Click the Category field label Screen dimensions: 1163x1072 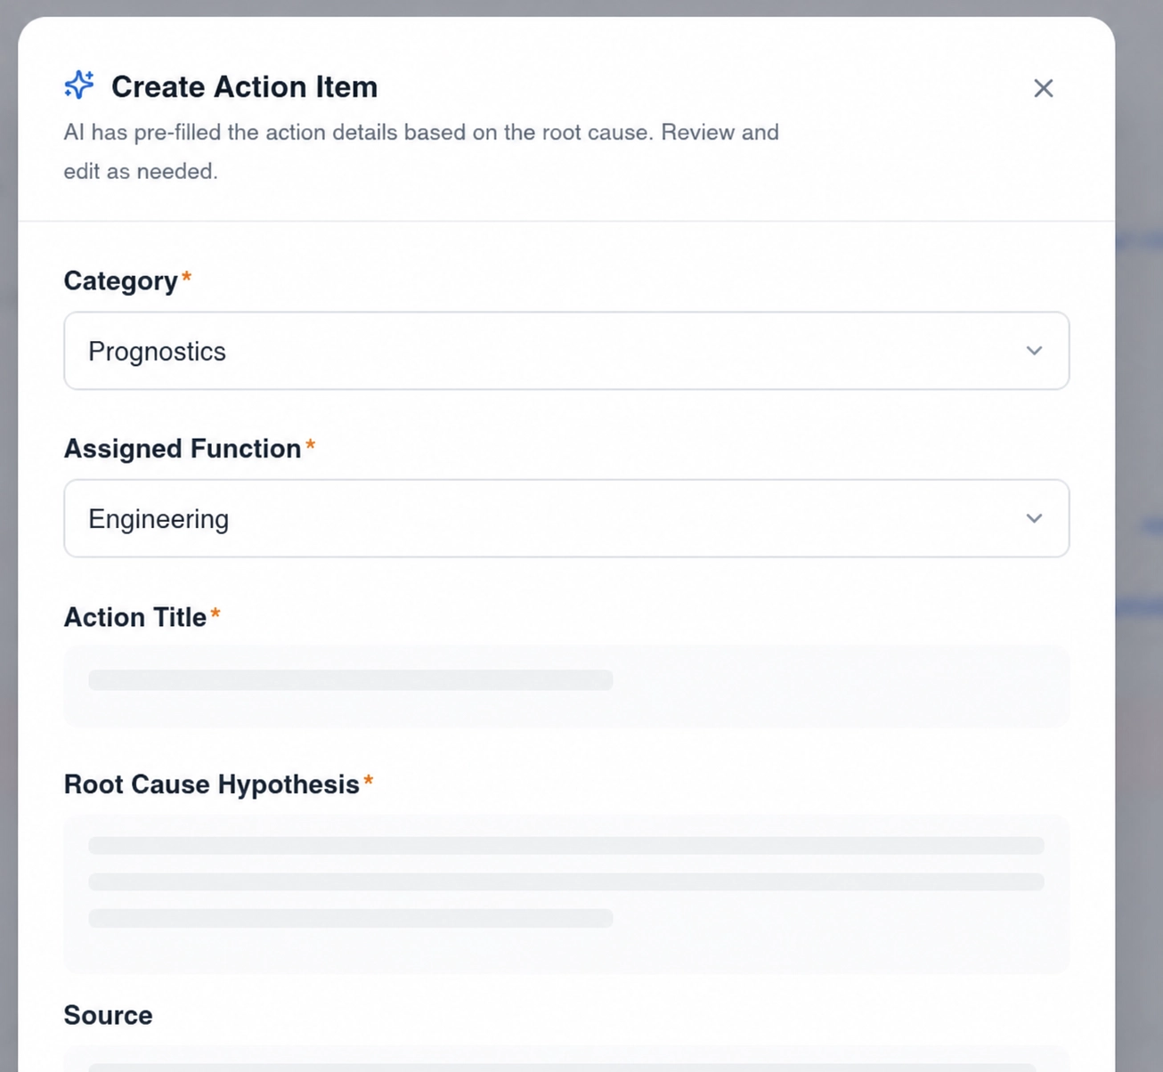tap(120, 281)
